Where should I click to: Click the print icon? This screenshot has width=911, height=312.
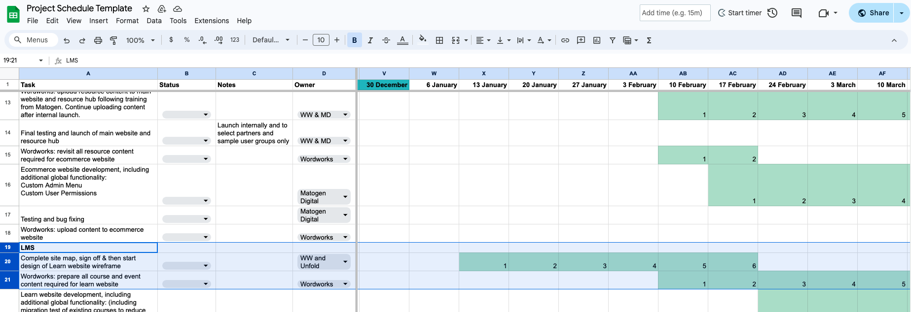coord(98,40)
